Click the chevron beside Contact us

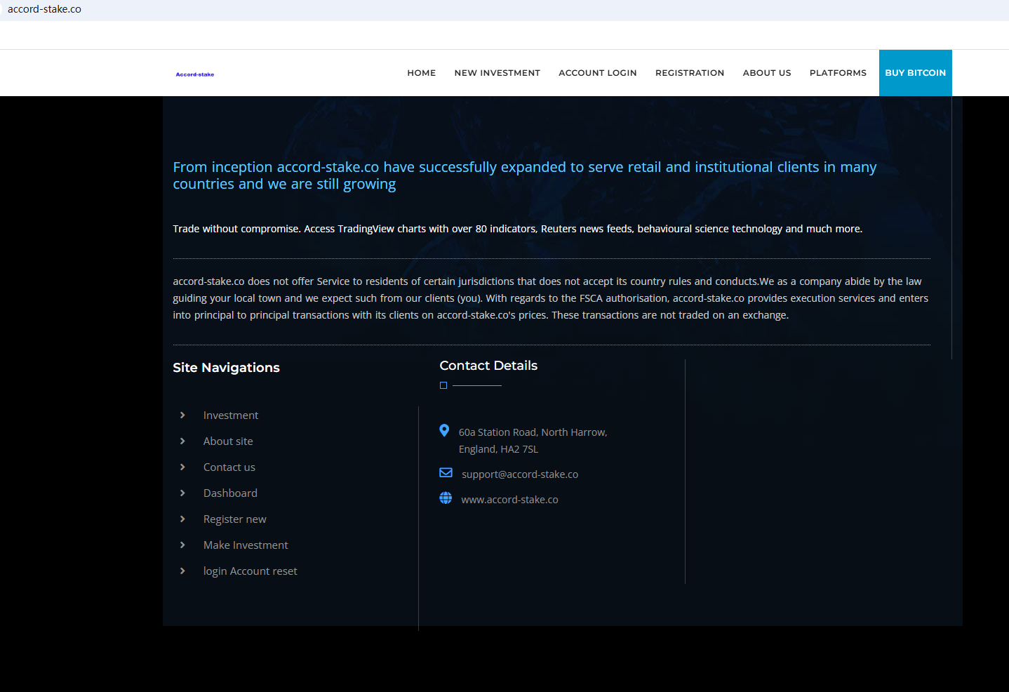click(182, 467)
